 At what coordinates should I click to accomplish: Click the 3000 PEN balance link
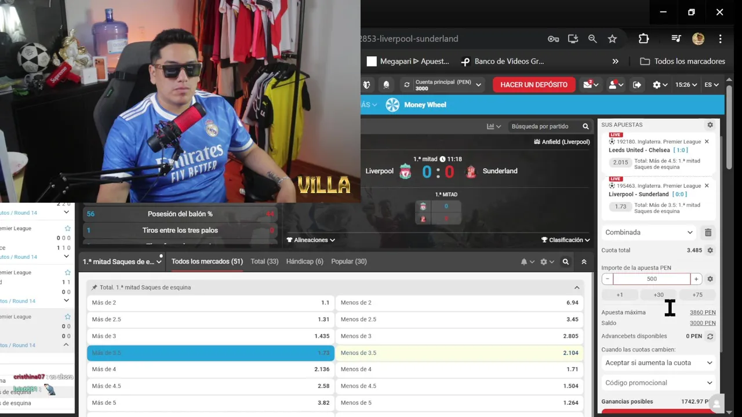pyautogui.click(x=703, y=323)
